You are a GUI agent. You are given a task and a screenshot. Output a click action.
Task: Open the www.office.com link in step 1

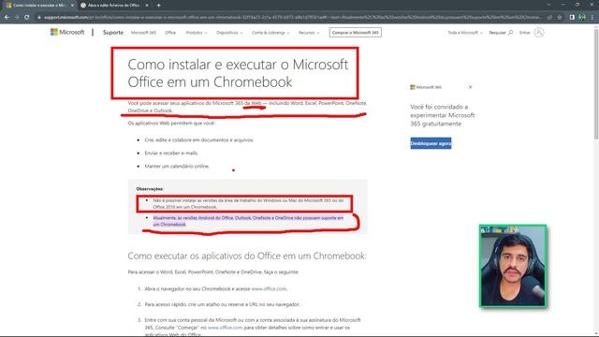[x=269, y=289]
